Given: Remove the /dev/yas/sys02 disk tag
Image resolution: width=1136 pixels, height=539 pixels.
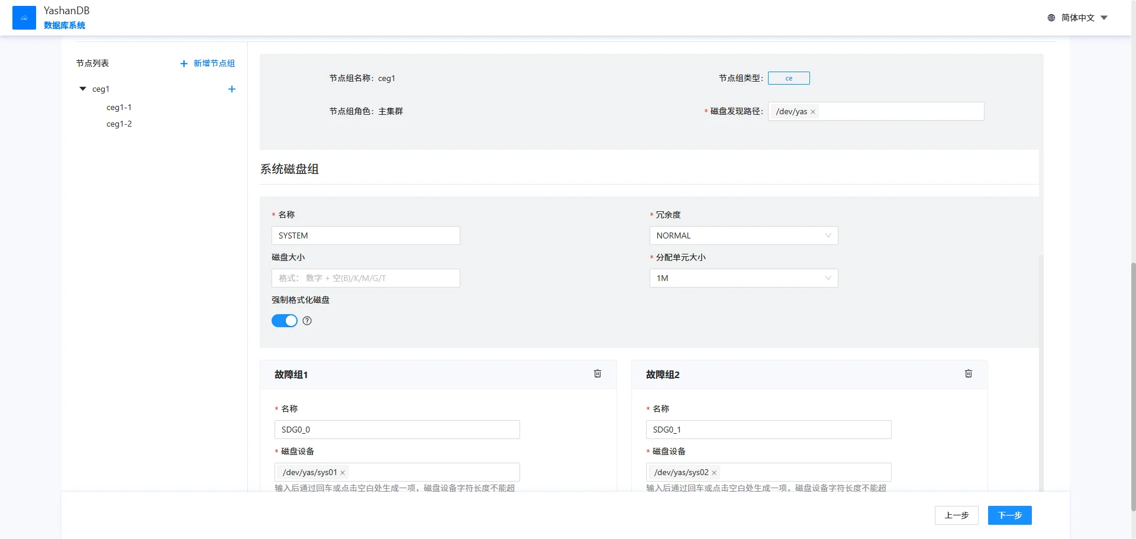Looking at the screenshot, I should click(x=714, y=473).
